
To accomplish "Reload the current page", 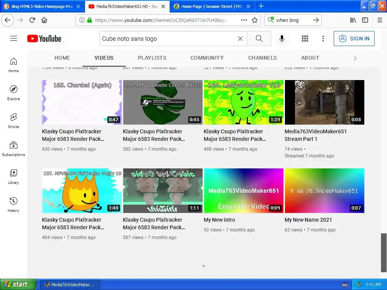I will tap(32, 20).
